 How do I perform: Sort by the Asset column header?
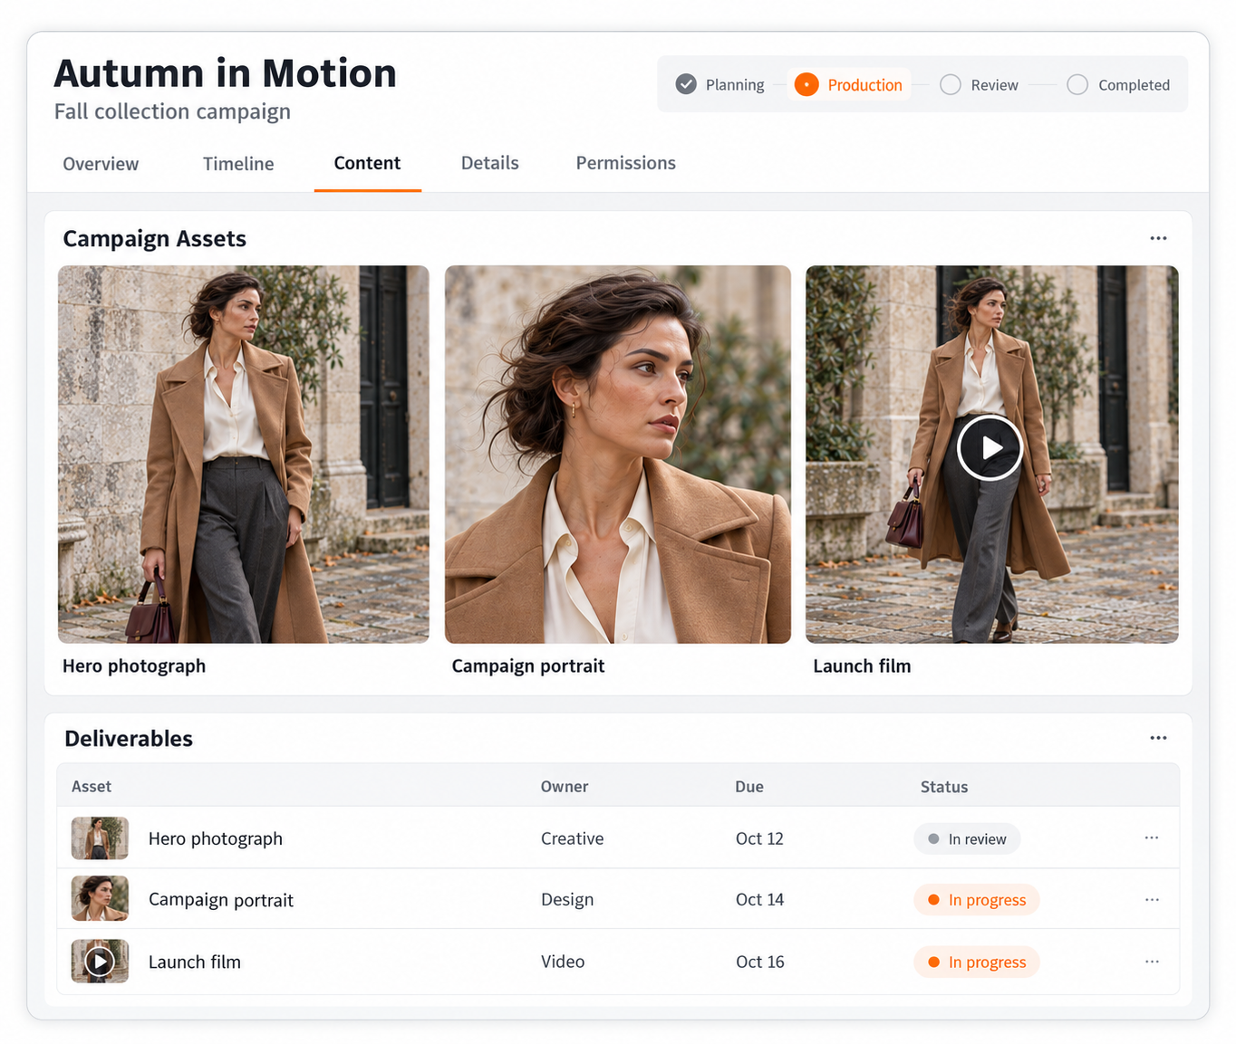coord(92,787)
